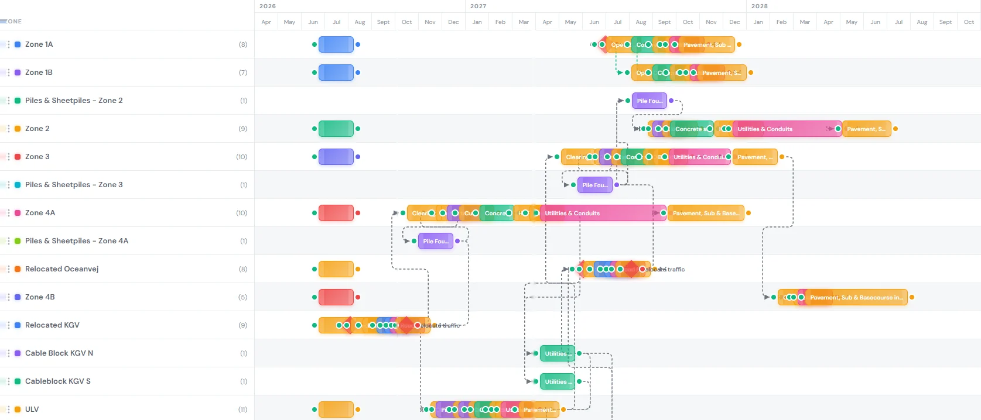
Task: Click the 2026 year label in timeline header
Action: (268, 6)
